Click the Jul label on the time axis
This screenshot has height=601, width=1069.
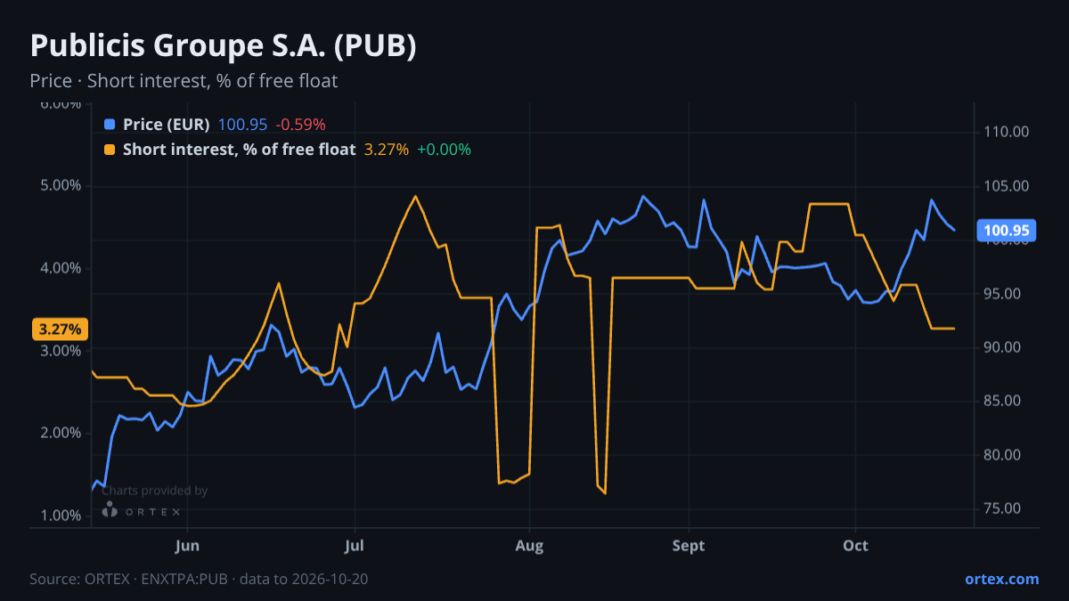click(355, 545)
